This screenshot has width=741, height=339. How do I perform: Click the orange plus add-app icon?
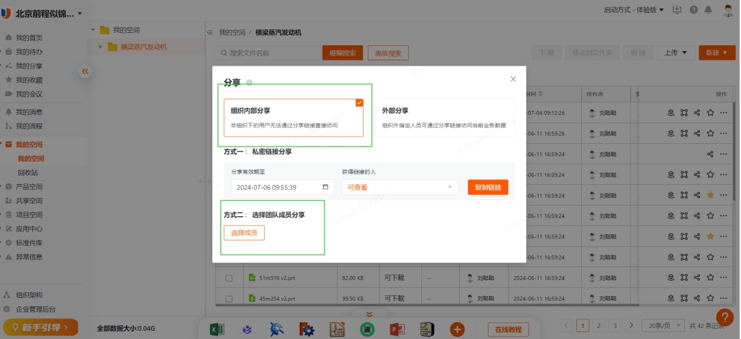pyautogui.click(x=457, y=329)
